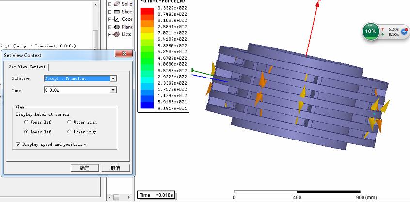
Task: Click the horizontal scrollbar thumb
Action: click(x=116, y=197)
